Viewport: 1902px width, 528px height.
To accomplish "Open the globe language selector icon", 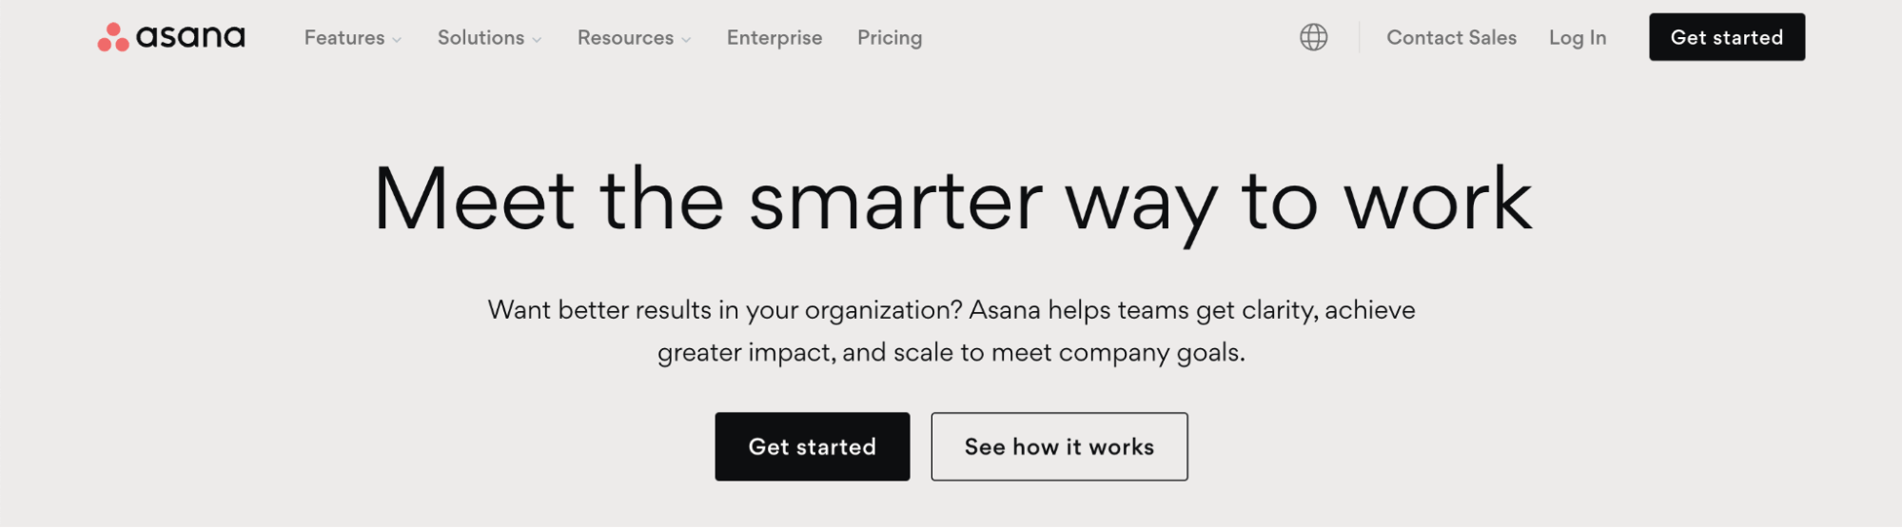I will (x=1313, y=37).
